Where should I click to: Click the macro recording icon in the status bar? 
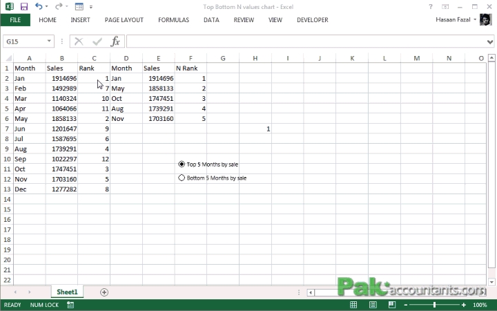pos(70,305)
